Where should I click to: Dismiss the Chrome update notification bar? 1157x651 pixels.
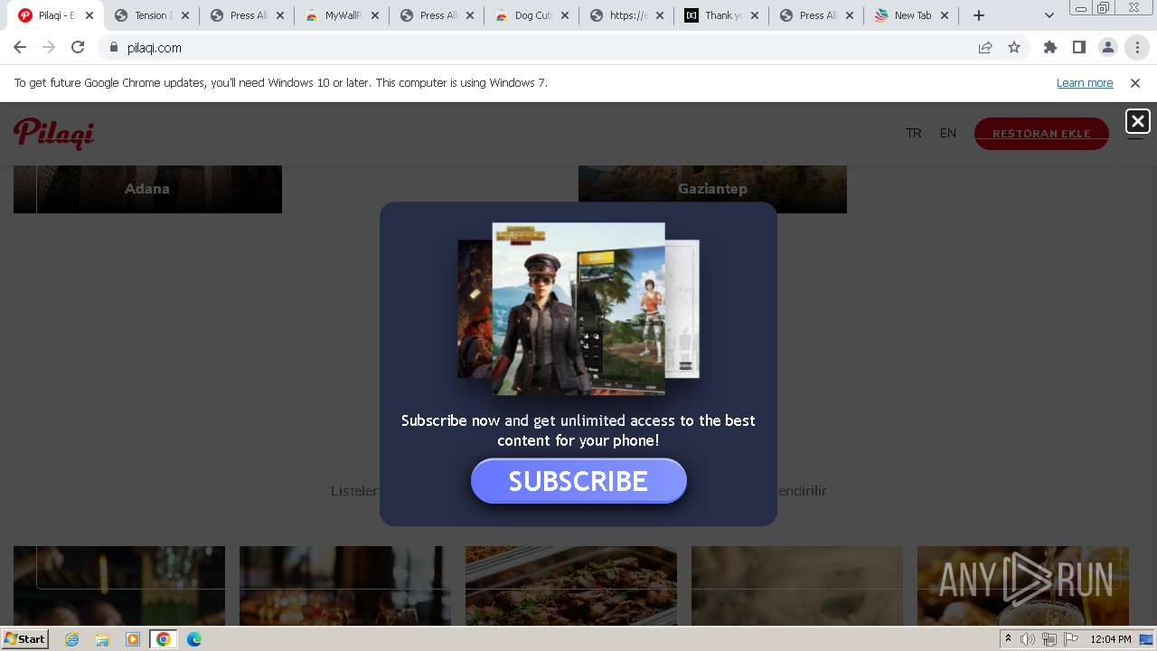1135,82
